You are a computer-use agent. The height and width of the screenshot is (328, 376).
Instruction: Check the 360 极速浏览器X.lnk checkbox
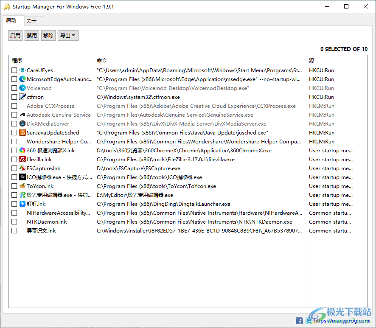tap(14, 150)
